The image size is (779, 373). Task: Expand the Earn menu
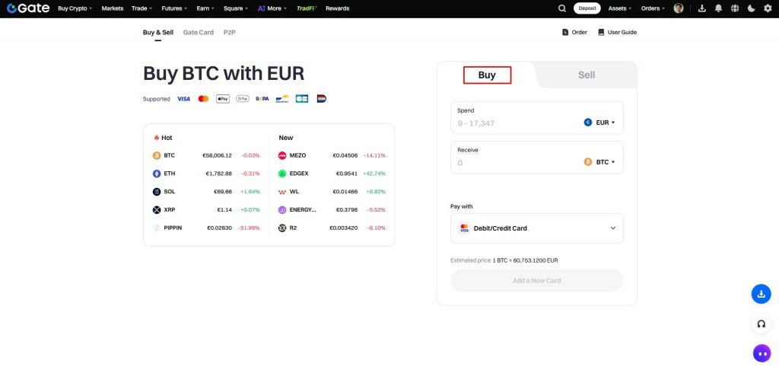pos(205,8)
